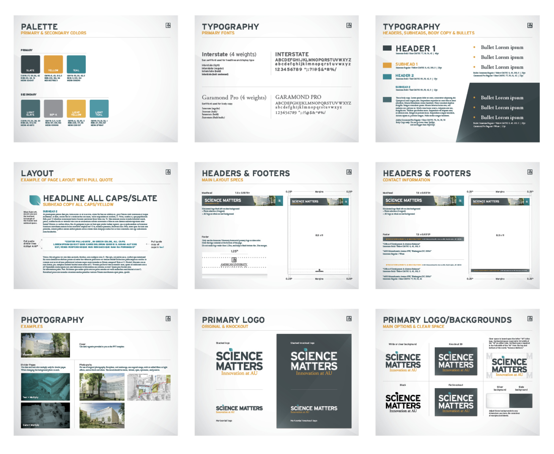The height and width of the screenshot is (454, 554).
Task: Pick the 50% K gray swatch
Action: point(53,108)
